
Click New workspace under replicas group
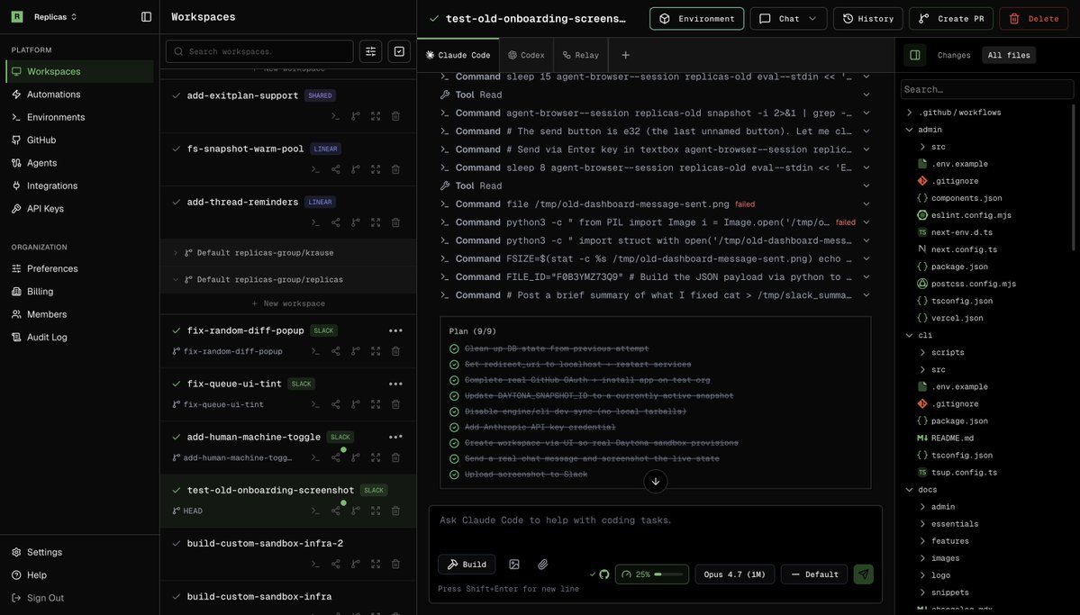(288, 303)
